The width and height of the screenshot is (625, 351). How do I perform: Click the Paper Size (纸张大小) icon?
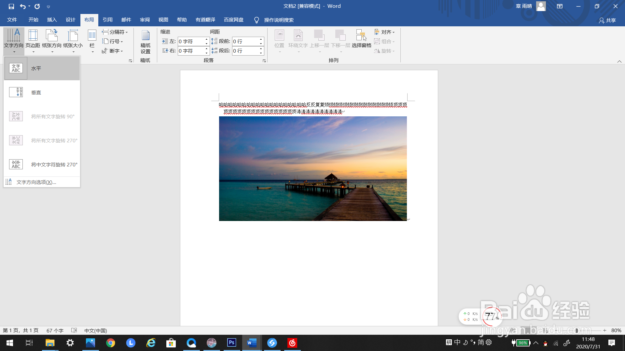click(x=73, y=36)
